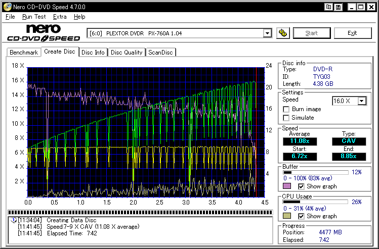Enable the Burn image checkbox
Image resolution: width=379 pixels, height=249 pixels.
286,109
